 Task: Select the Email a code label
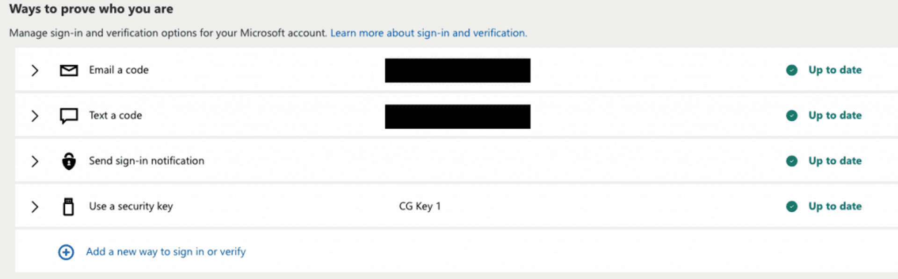tap(119, 70)
